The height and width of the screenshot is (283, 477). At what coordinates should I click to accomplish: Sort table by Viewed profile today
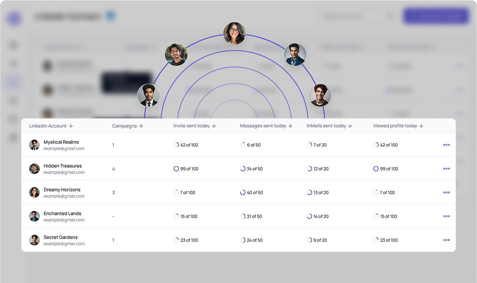tap(421, 126)
